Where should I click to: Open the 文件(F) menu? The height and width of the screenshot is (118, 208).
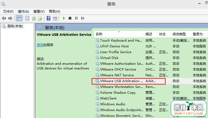(x=8, y=12)
